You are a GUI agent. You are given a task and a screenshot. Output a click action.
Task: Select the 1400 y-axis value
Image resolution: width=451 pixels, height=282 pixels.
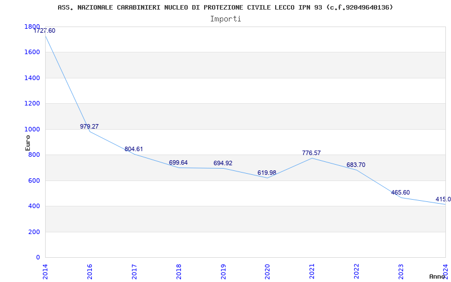point(32,78)
